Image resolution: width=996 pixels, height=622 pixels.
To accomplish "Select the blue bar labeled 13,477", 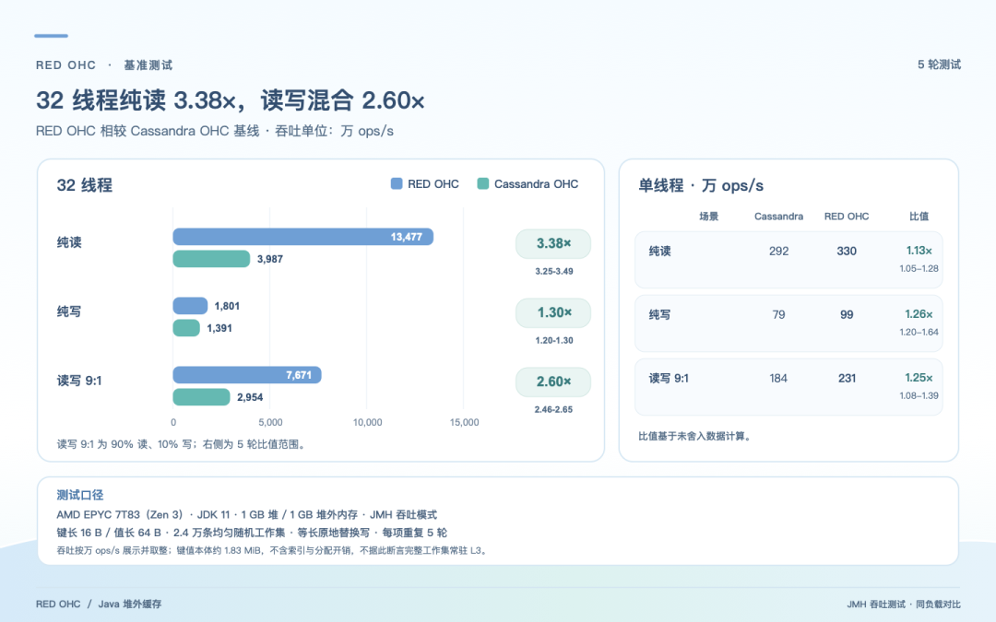I will tap(303, 237).
